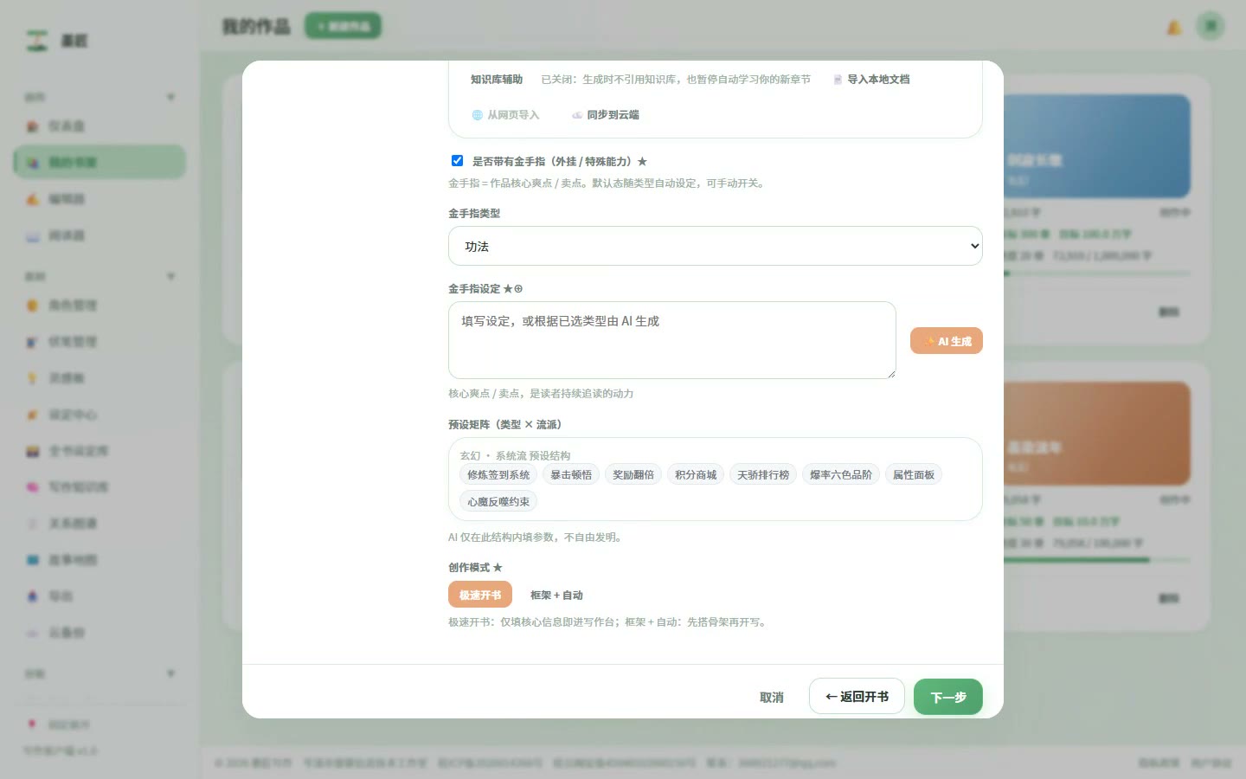Click the 从网页导入 link text
Screen dimensions: 1246x779
(513, 115)
